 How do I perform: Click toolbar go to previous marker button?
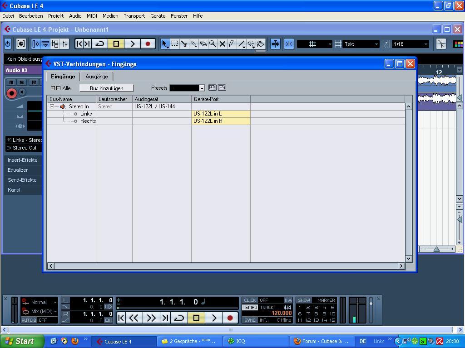tap(79, 44)
